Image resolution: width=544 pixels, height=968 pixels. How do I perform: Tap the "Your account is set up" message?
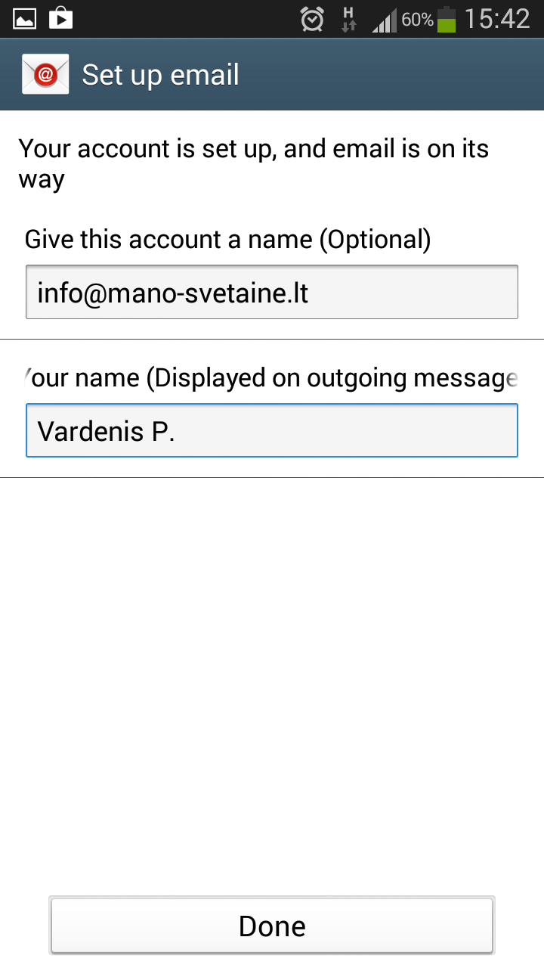253,163
